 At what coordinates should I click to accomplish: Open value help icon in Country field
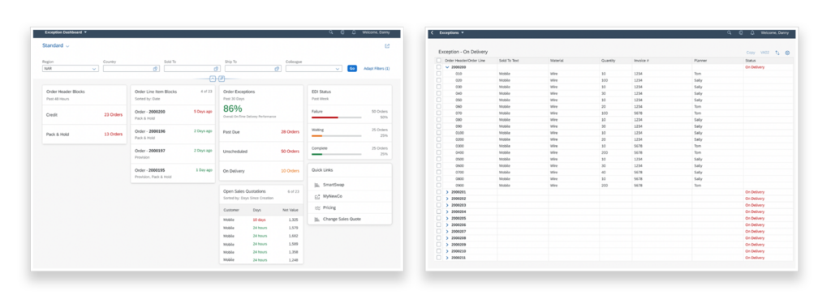pos(155,69)
